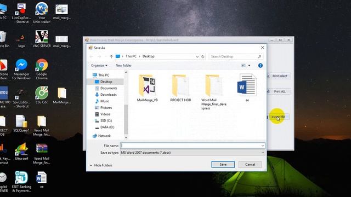Expand the File name history dropdown arrow
Image resolution: width=351 pixels, height=197 pixels.
click(263, 146)
